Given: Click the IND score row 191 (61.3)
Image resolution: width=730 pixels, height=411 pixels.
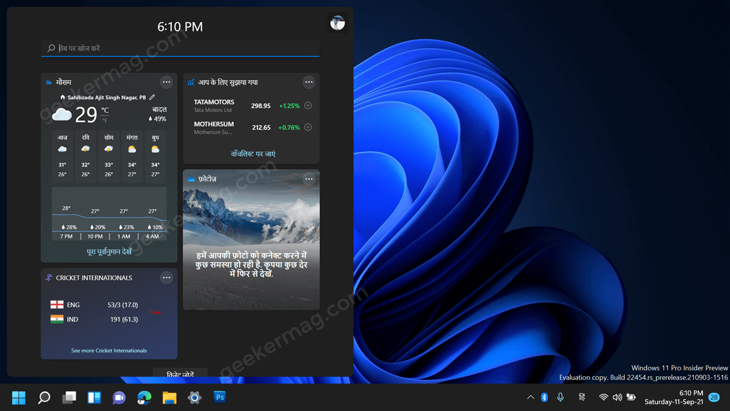Looking at the screenshot, I should (x=94, y=319).
